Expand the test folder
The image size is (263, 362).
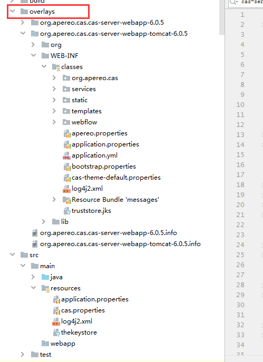pos(23,355)
